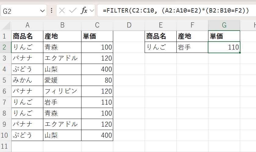This screenshot has height=152, width=256.
Task: Click the formula bar three-dot handle
Action: tap(52, 11)
